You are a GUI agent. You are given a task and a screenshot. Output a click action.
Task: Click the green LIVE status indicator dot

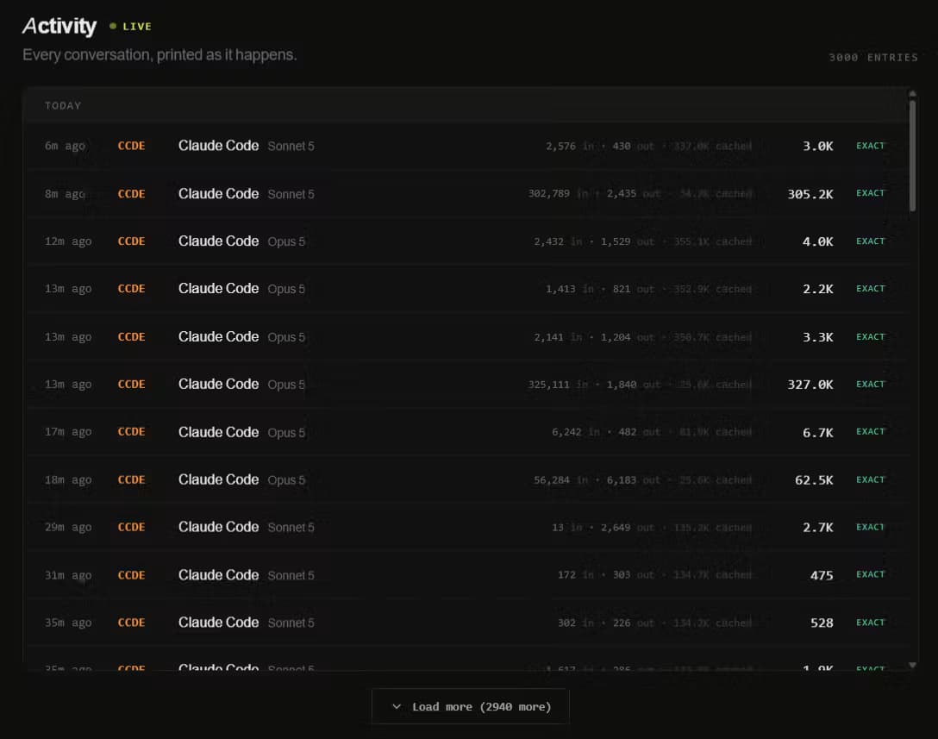112,26
